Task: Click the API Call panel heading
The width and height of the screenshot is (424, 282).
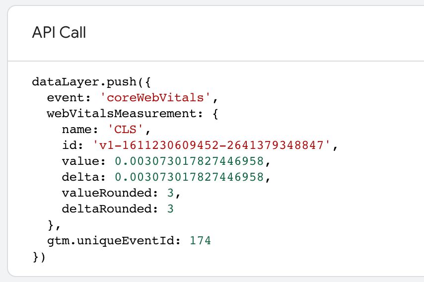Action: 59,32
